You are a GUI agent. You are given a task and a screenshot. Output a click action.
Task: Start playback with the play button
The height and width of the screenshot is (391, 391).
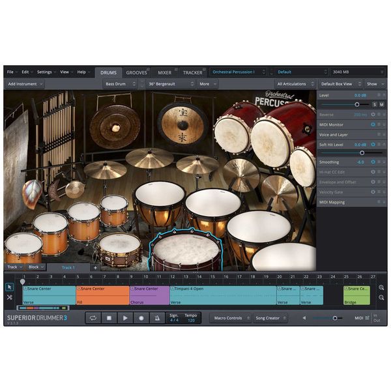[125, 318]
